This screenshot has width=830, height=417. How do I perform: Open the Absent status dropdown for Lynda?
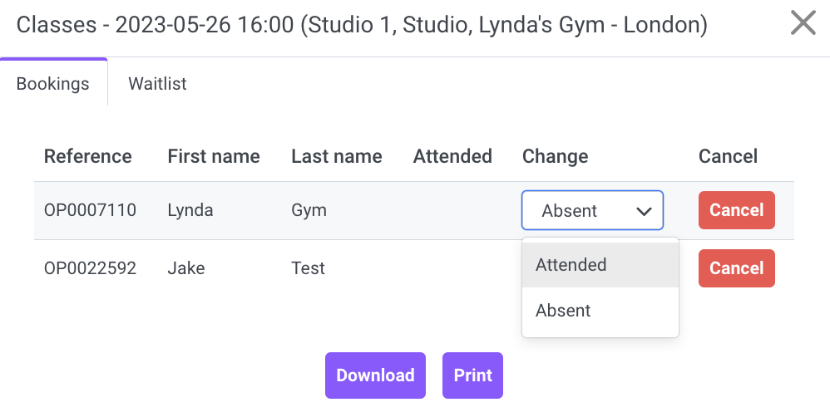coord(592,210)
